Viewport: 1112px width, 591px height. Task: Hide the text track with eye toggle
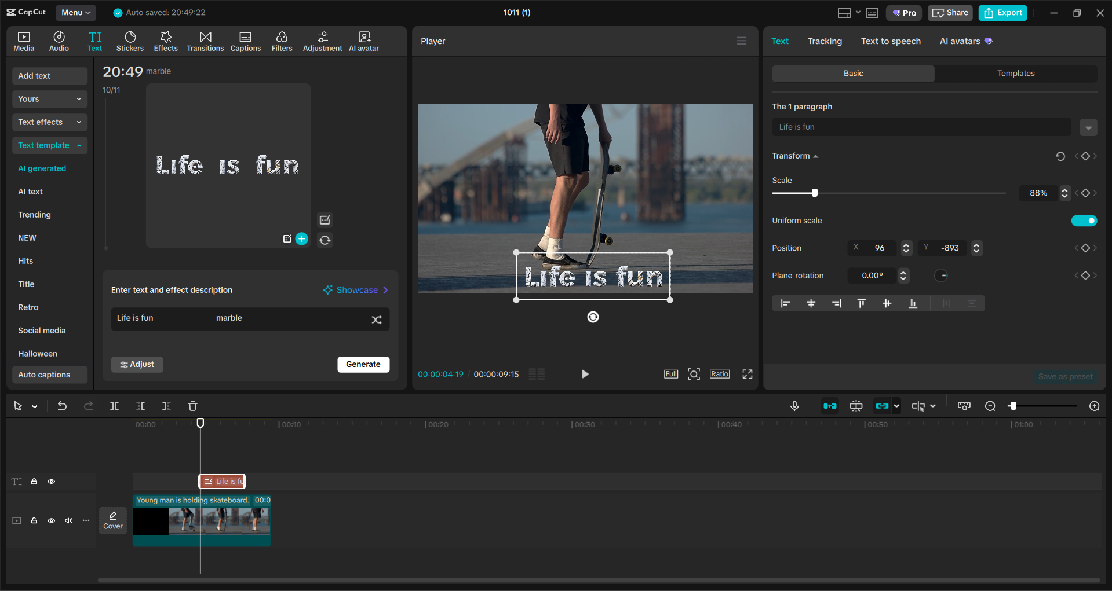click(51, 481)
